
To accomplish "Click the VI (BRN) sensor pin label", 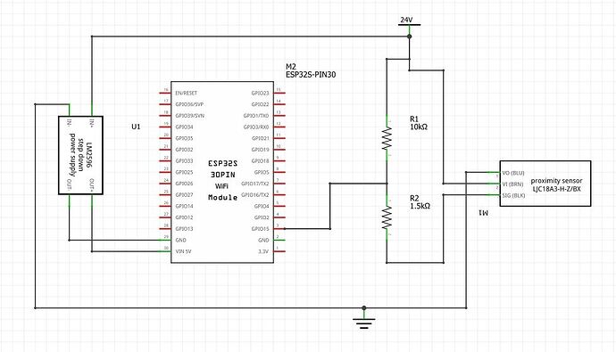I will [x=512, y=184].
